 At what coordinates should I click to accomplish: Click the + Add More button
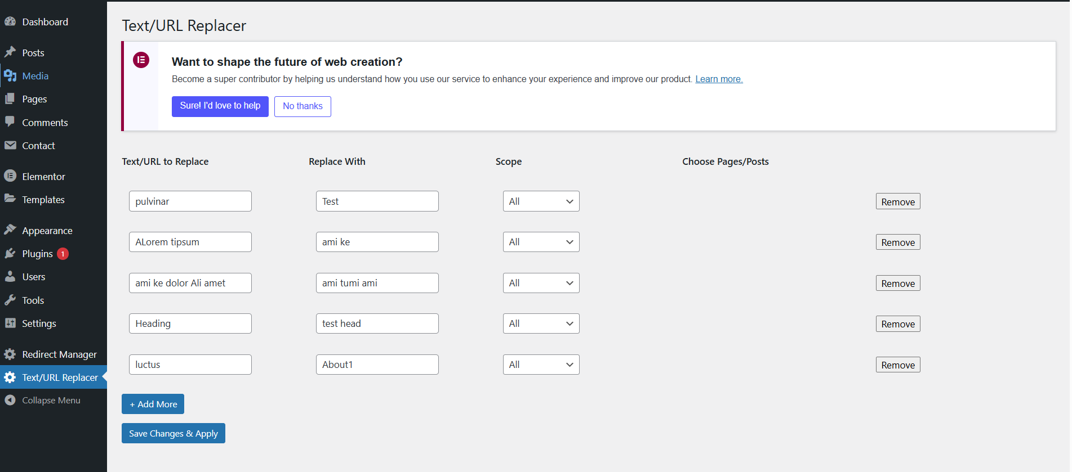[x=153, y=404]
